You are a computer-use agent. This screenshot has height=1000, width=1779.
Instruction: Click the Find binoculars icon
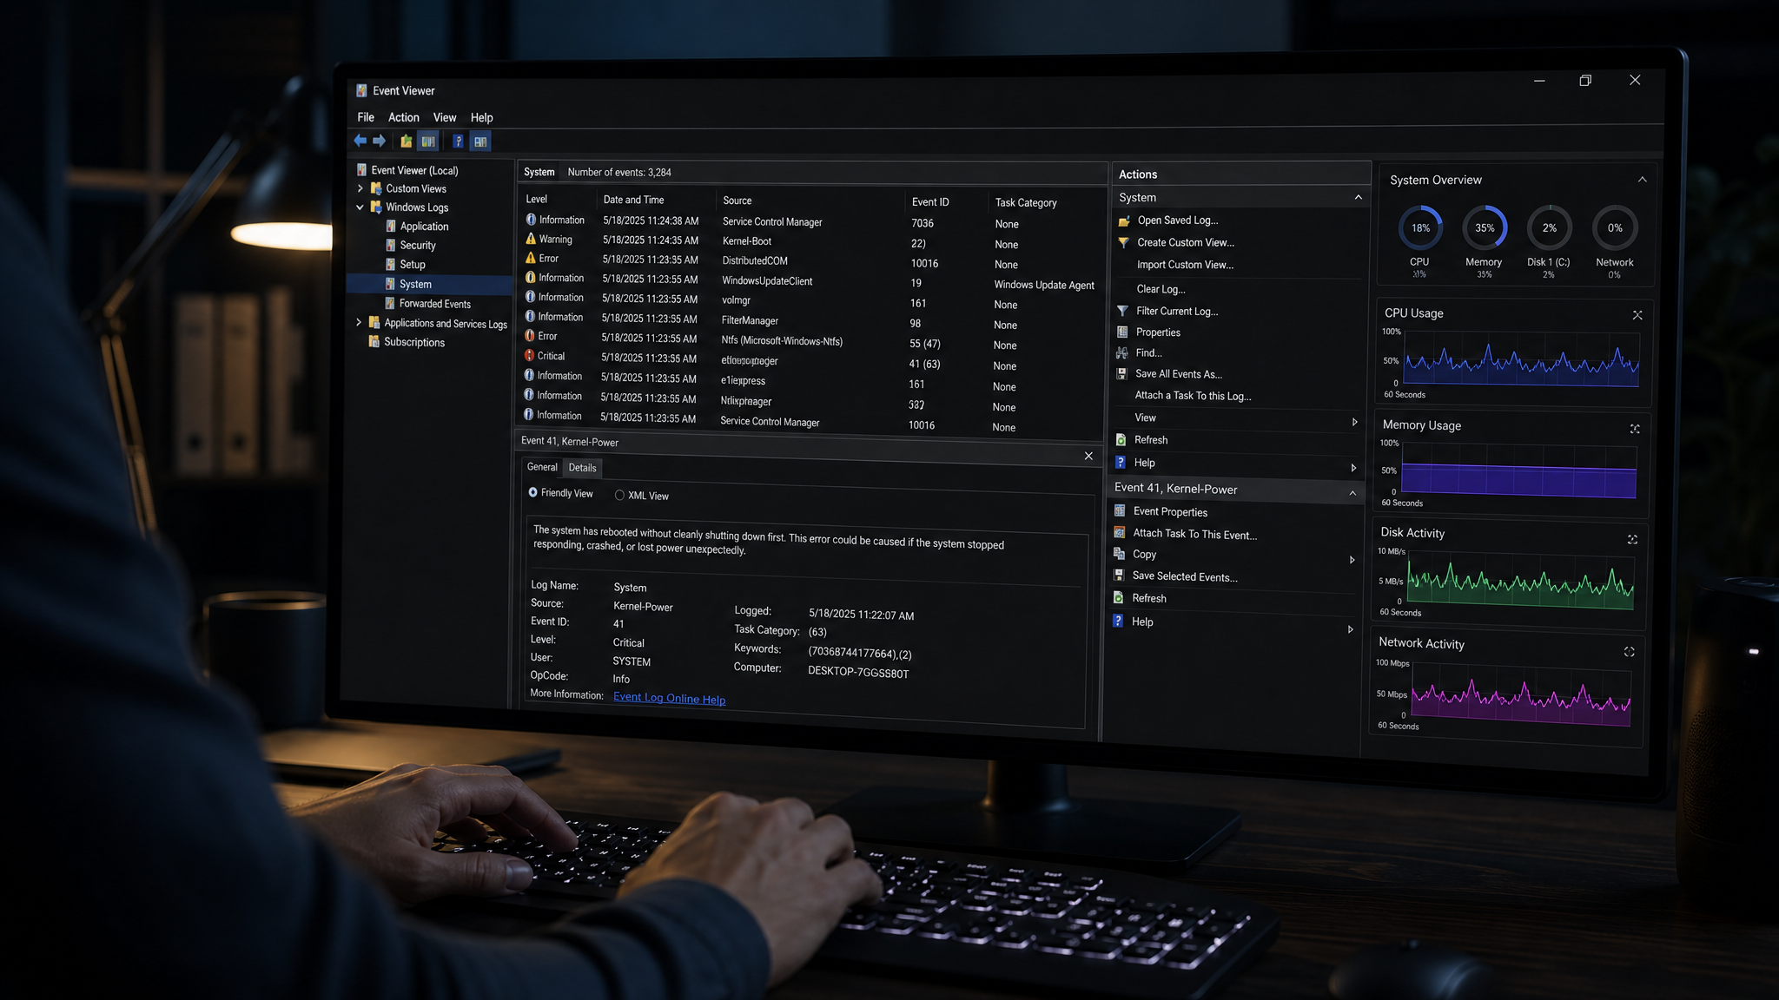pyautogui.click(x=1122, y=352)
